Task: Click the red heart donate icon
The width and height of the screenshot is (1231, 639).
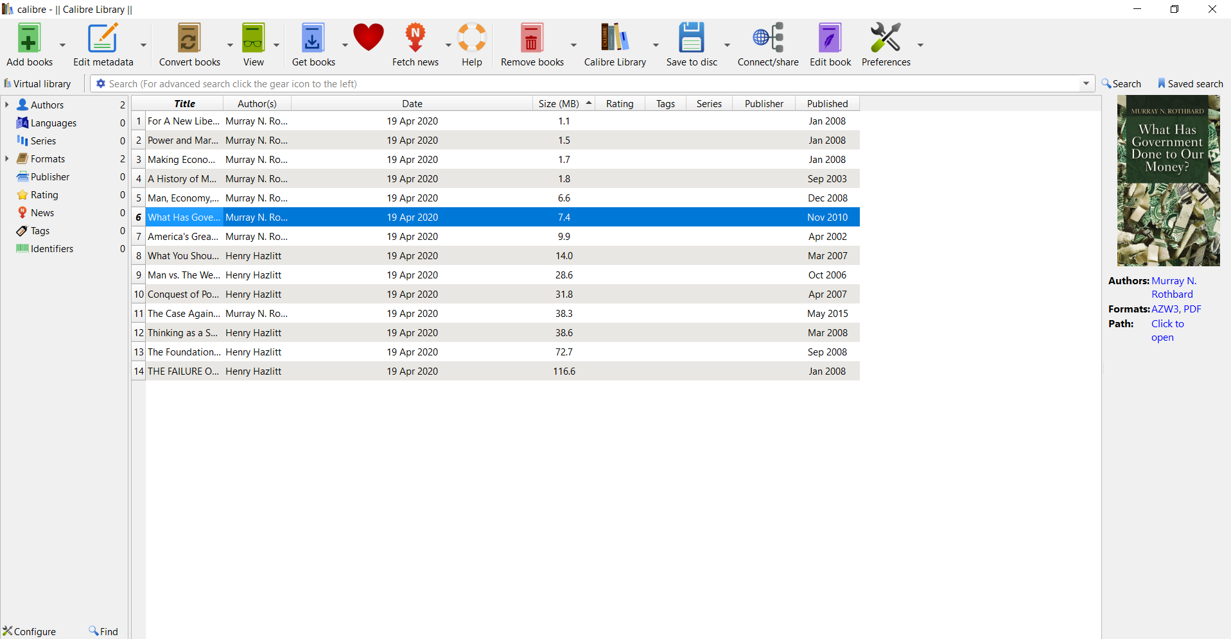Action: (369, 37)
